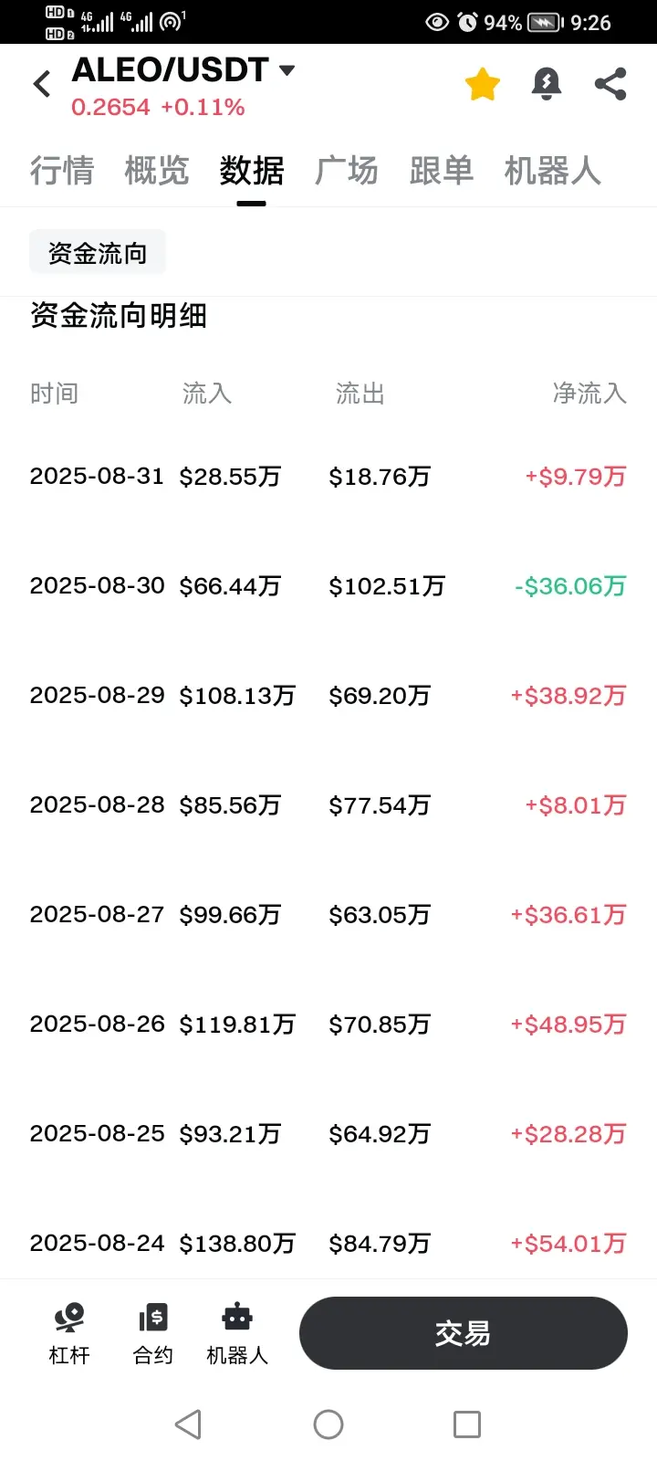Expand the ALEO/USDT pair dropdown
This screenshot has height=1461, width=657.
point(287,70)
